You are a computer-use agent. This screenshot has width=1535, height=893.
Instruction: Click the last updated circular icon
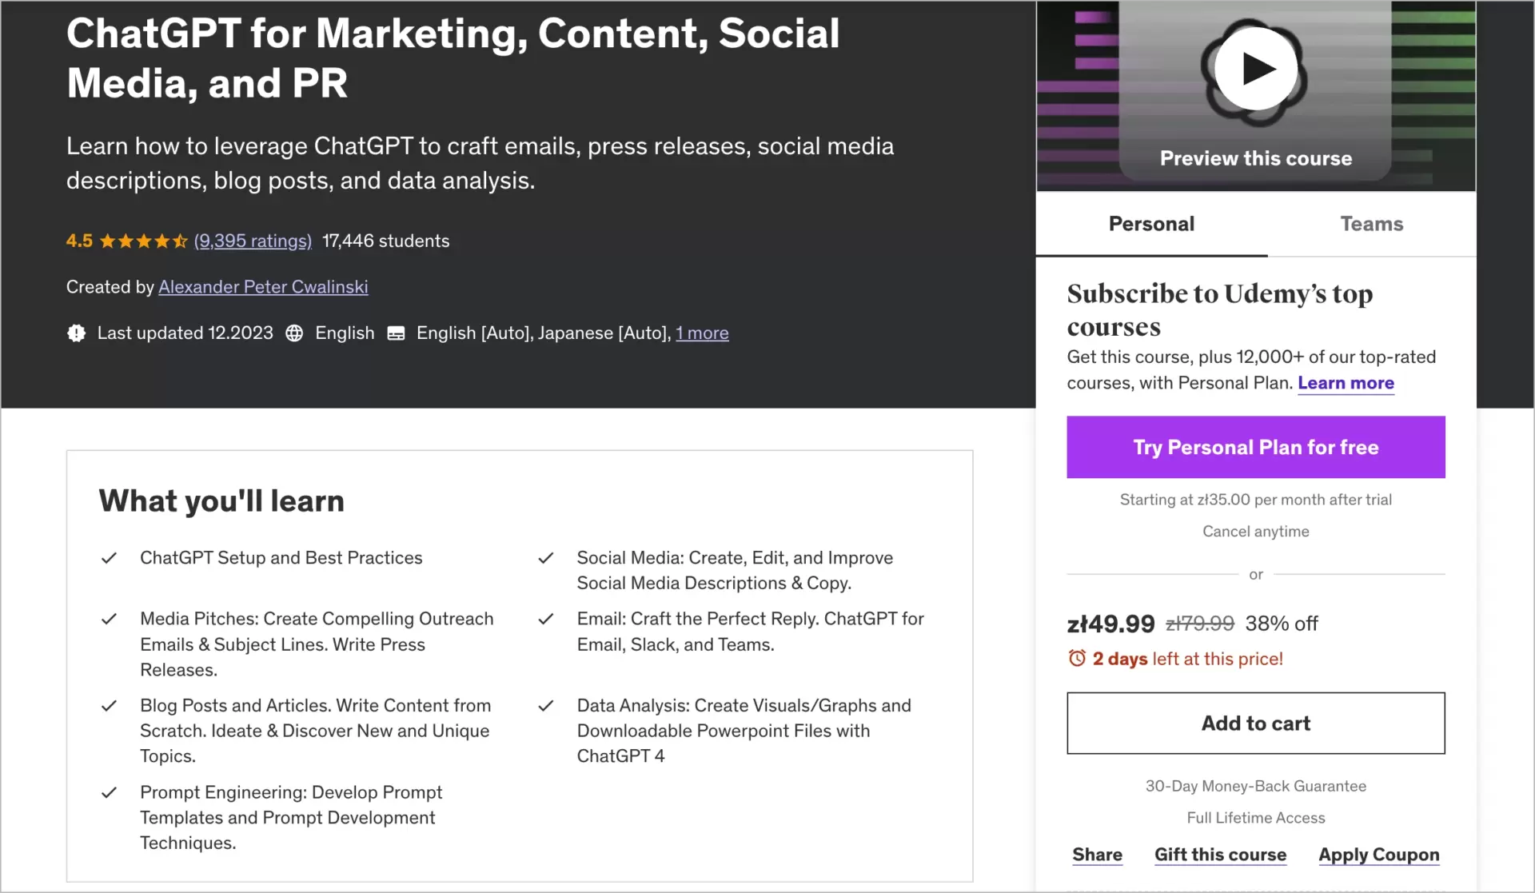[x=76, y=333]
